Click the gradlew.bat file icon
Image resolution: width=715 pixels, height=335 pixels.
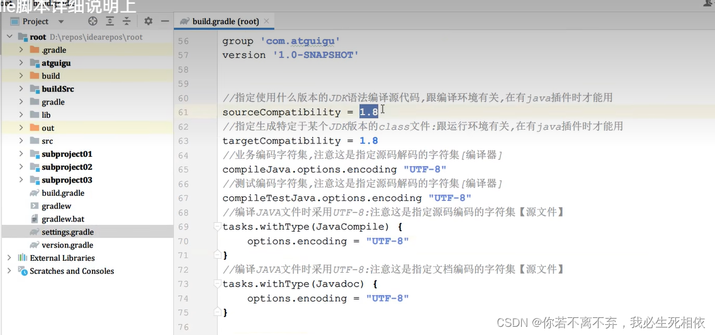click(34, 219)
